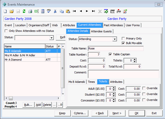This screenshot has height=119, width=165.
Task: Click the calculator toolbar icon
Action: (x=43, y=11)
